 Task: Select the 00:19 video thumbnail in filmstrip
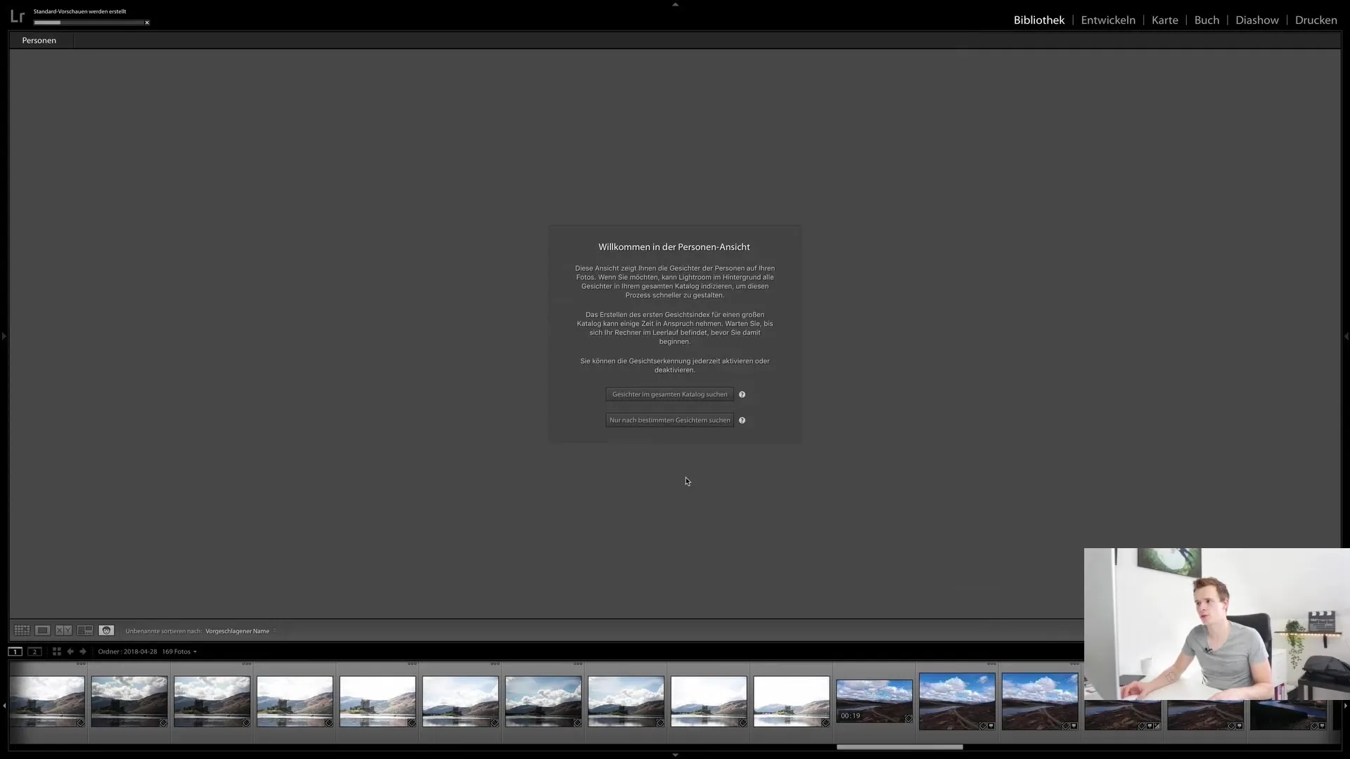[874, 701]
